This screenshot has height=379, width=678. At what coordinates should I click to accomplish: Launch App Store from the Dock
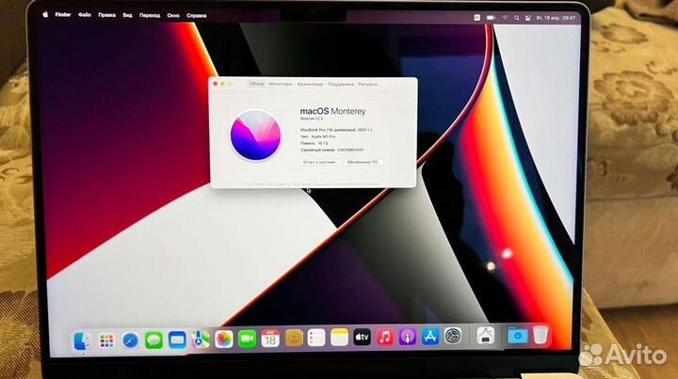tap(430, 337)
